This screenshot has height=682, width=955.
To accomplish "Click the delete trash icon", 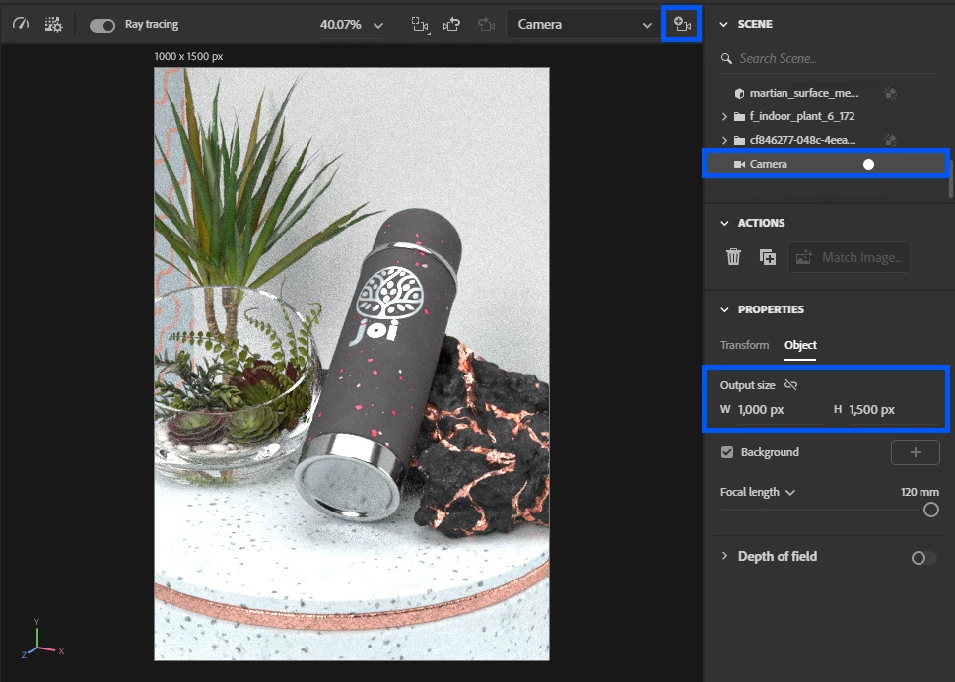I will tap(733, 257).
